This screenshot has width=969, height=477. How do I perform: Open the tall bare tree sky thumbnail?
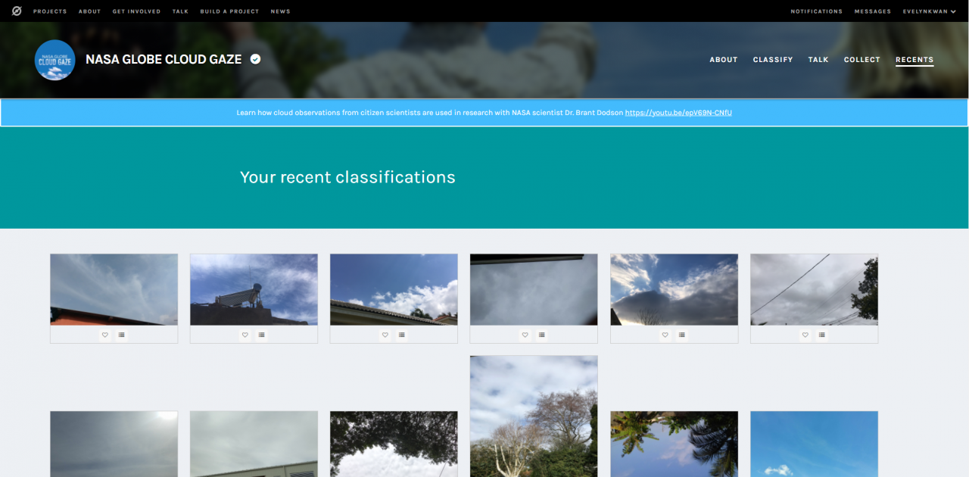[534, 416]
